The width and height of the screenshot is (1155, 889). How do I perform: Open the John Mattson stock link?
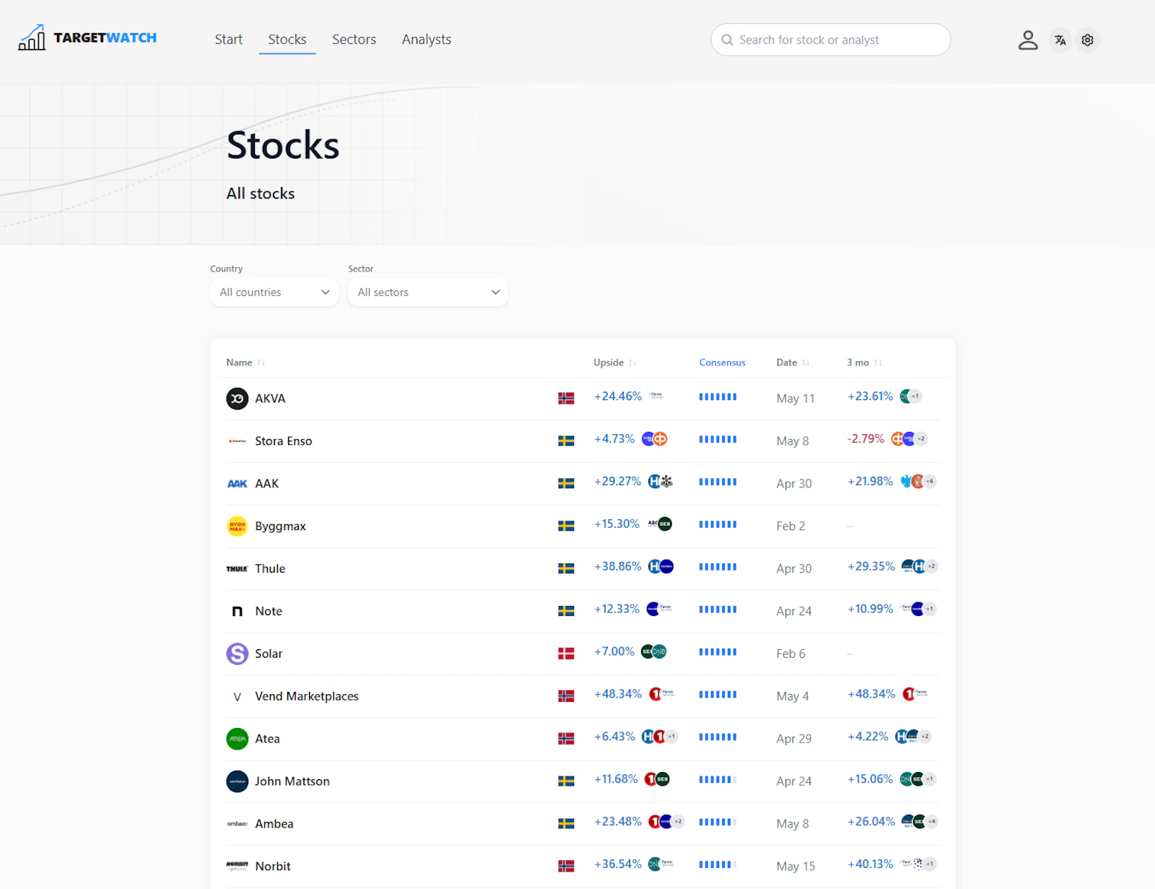click(292, 781)
